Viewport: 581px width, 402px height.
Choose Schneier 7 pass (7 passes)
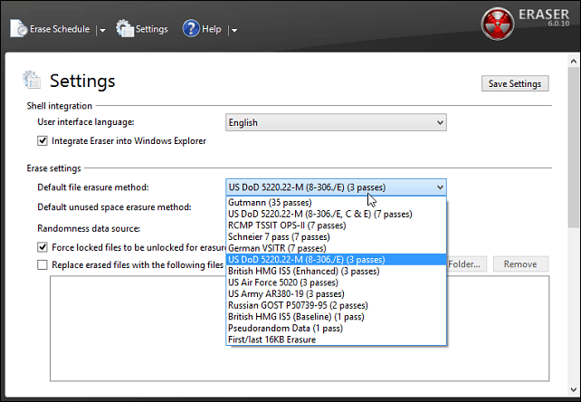point(336,237)
